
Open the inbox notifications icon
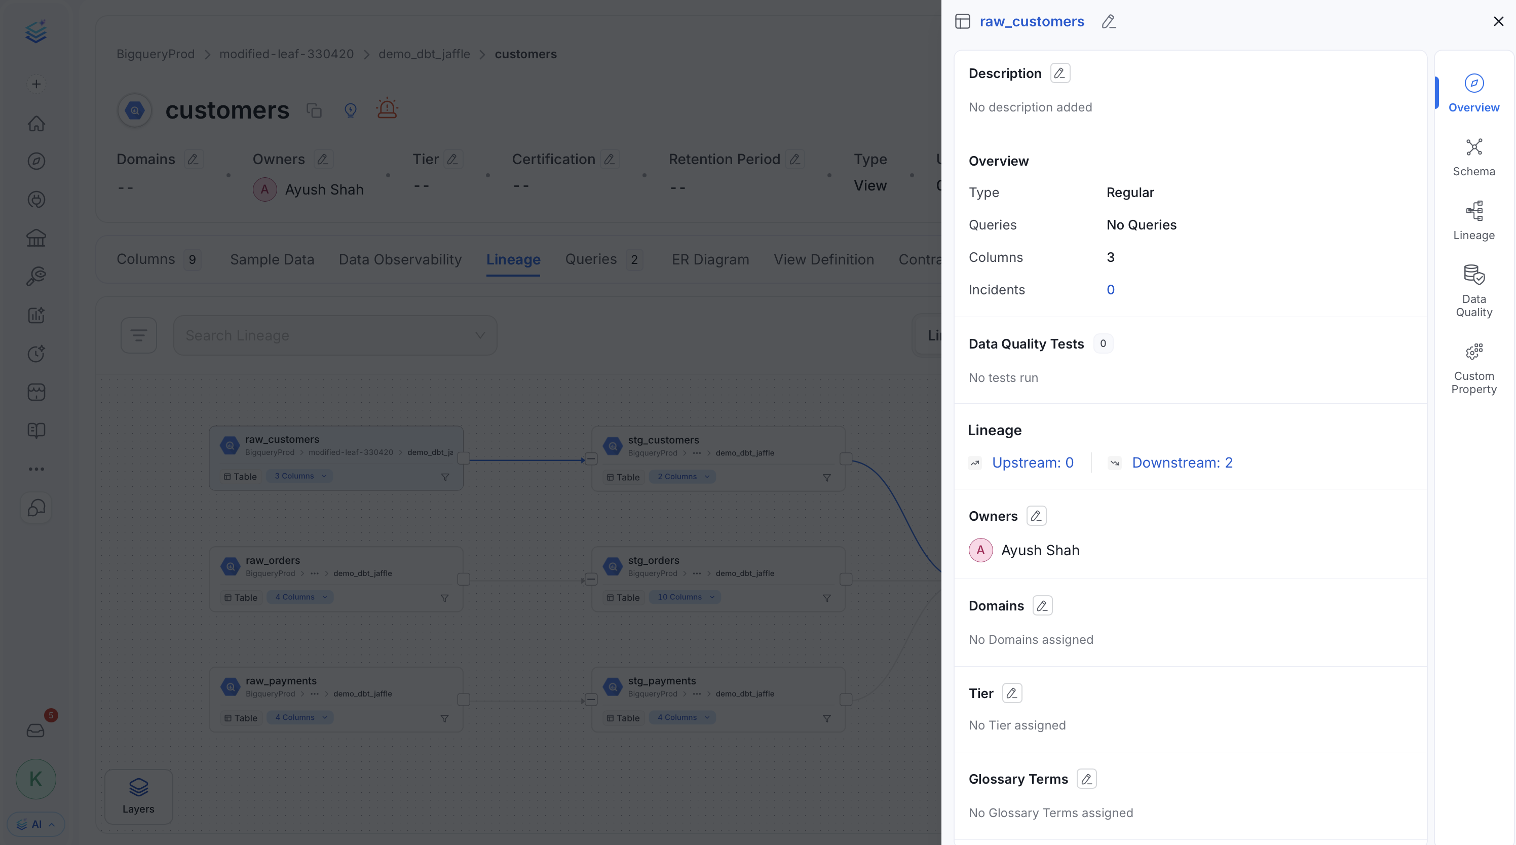[x=36, y=730]
